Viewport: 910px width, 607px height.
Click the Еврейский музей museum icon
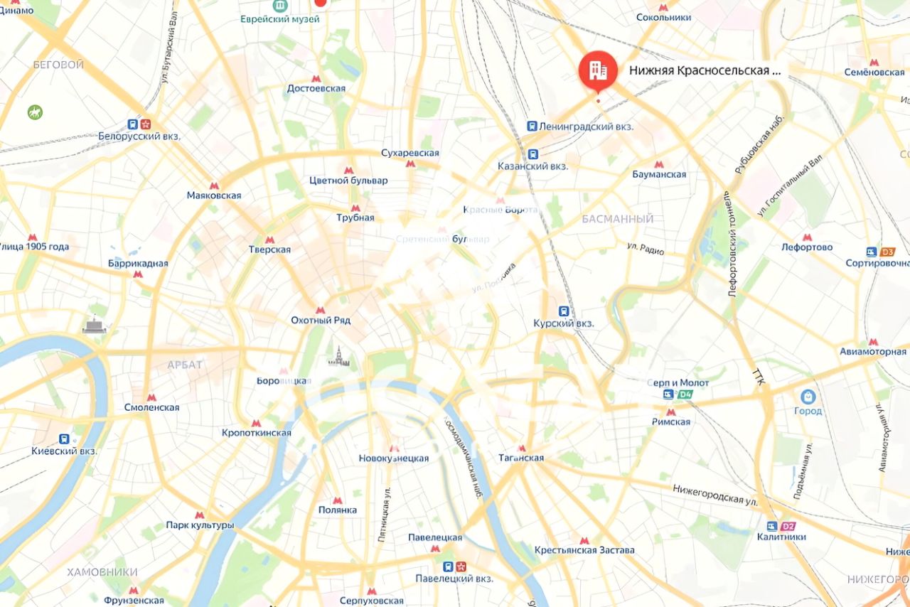(281, 6)
